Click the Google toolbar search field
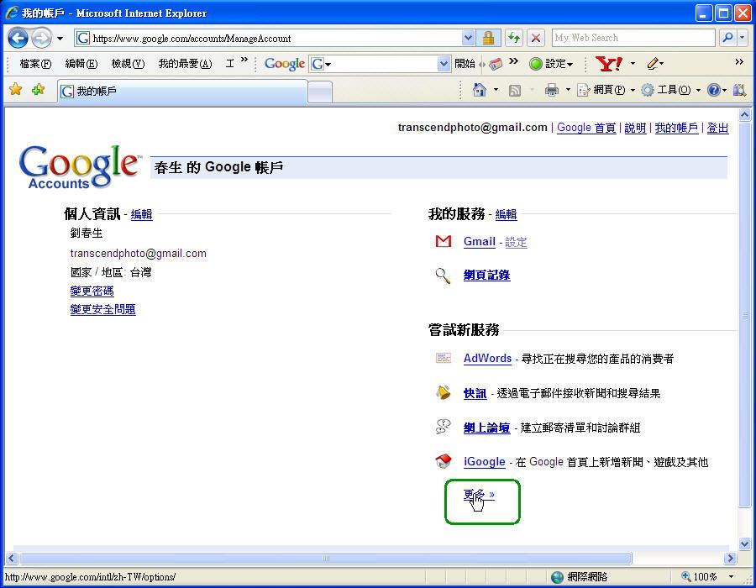The height and width of the screenshot is (588, 756). [379, 64]
